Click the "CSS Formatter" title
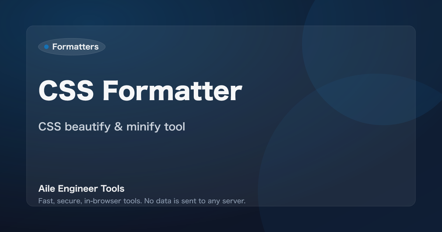The image size is (442, 232). tap(140, 90)
